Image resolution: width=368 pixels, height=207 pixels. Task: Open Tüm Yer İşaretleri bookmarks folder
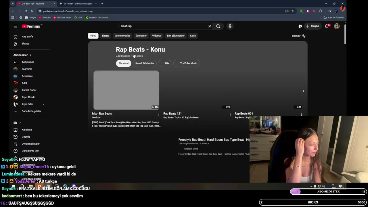tap(334, 18)
